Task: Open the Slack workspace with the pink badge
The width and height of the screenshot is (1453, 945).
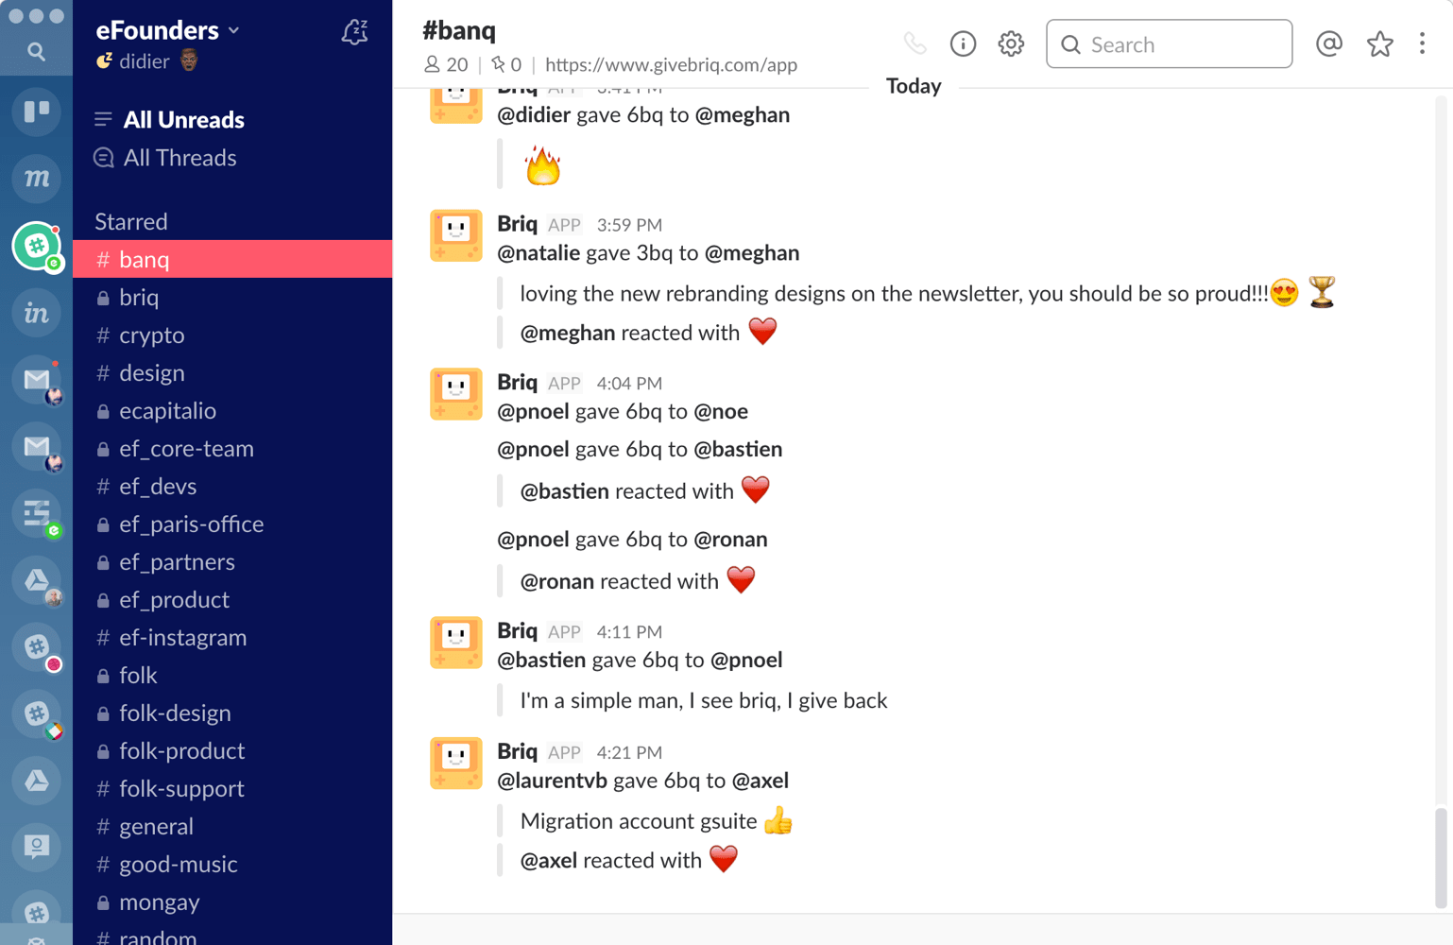Action: (x=36, y=647)
